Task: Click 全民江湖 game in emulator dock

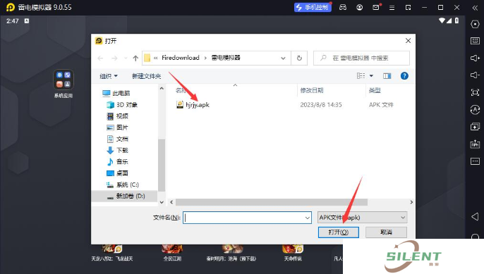Action: coord(172,253)
